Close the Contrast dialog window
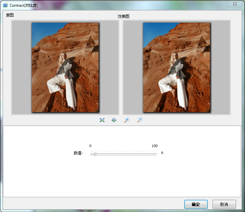This screenshot has width=245, height=212. [235, 4]
